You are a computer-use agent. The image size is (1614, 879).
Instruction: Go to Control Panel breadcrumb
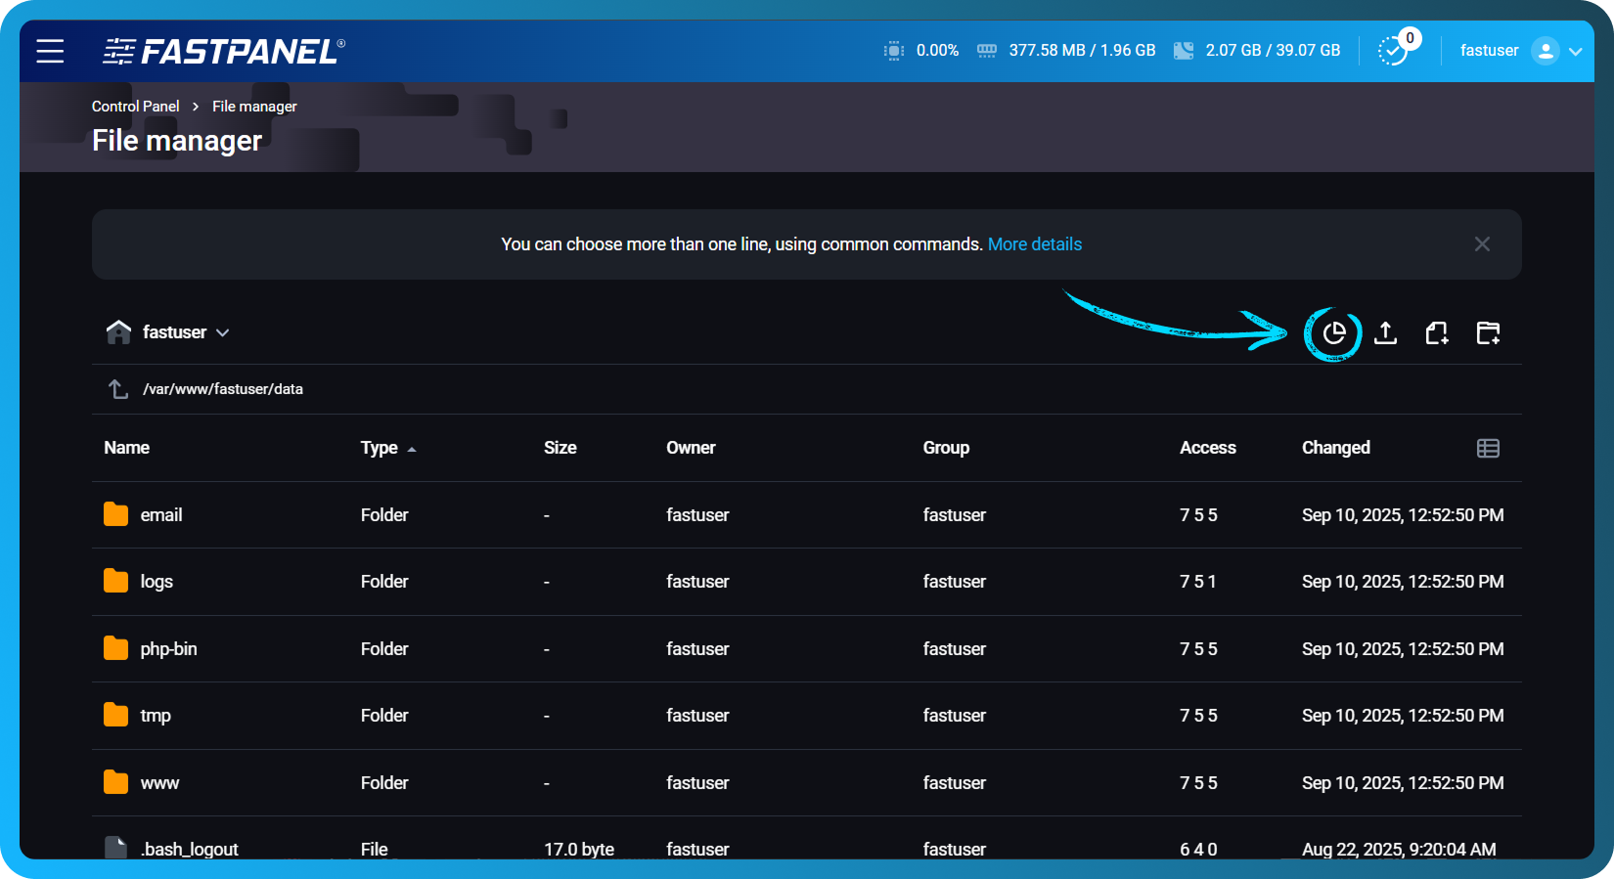pos(135,107)
